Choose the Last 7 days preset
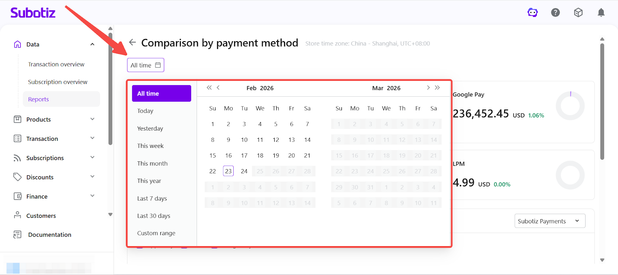The image size is (618, 275). tap(152, 198)
